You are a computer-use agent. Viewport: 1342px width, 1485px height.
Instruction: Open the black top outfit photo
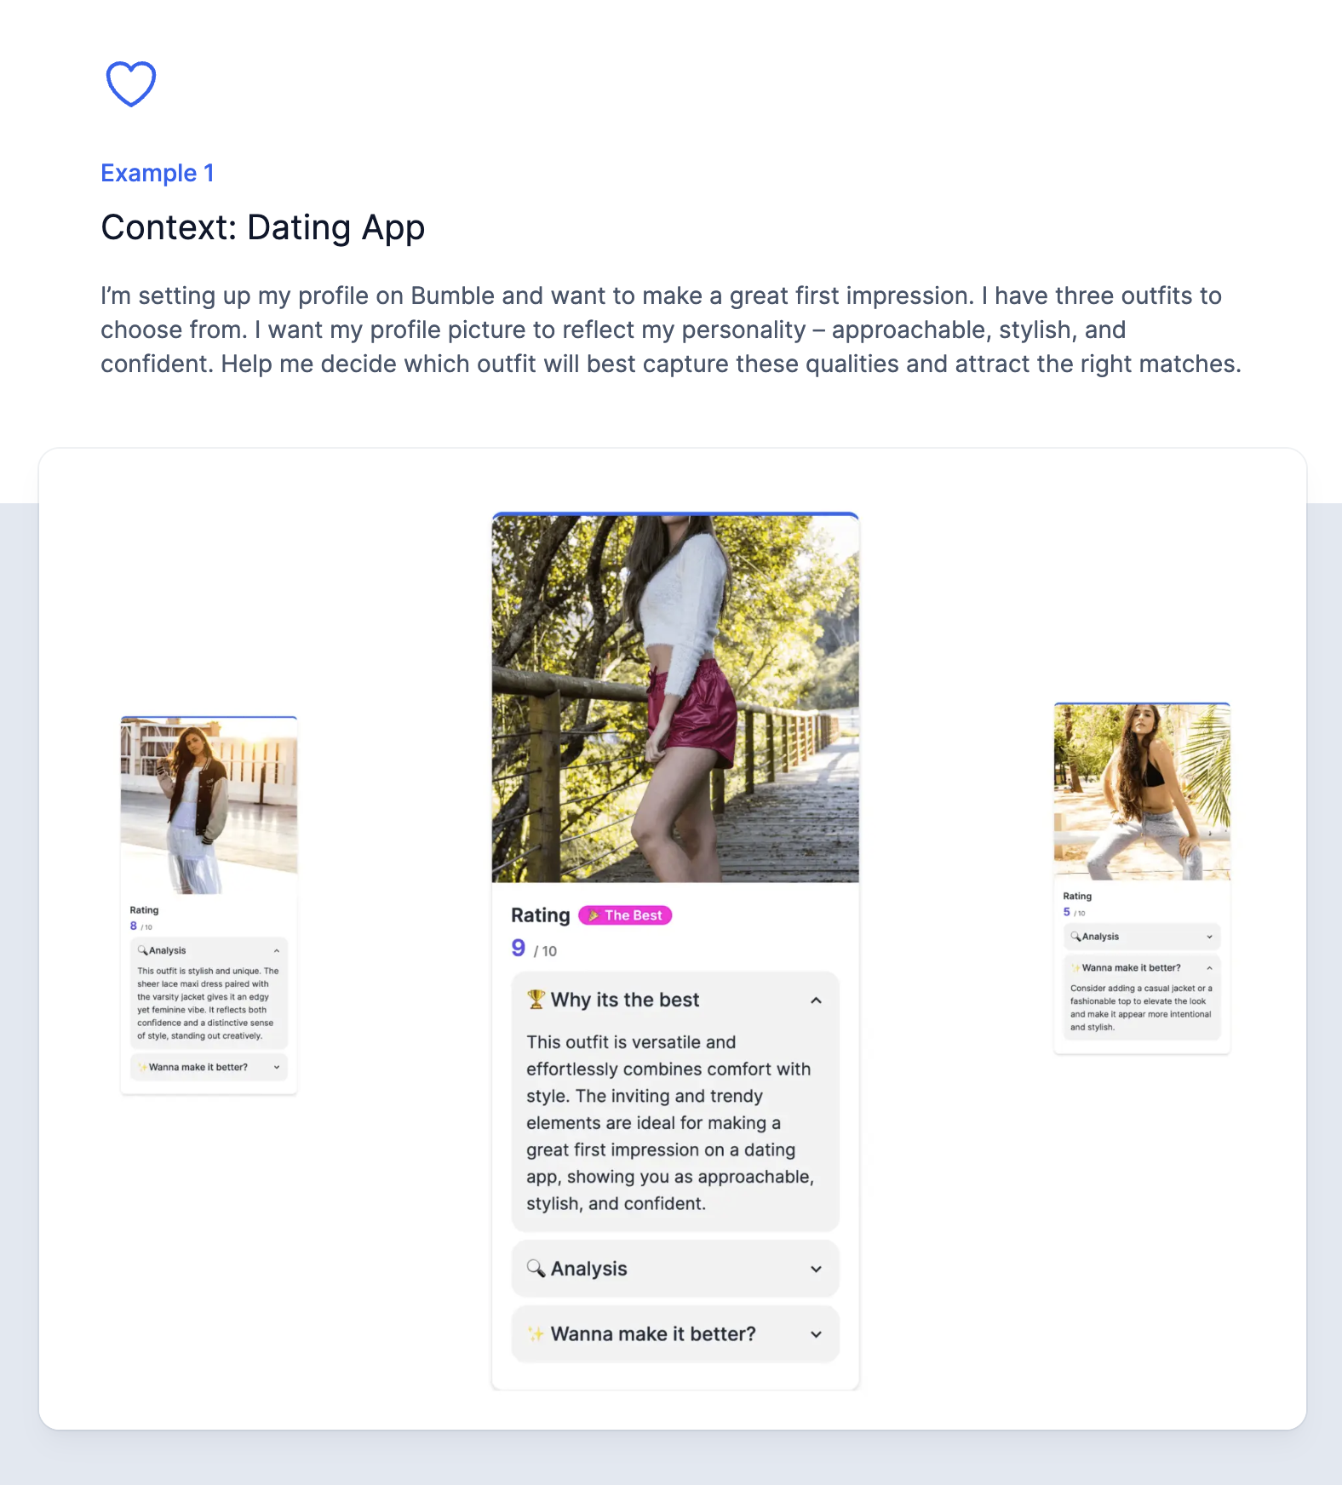[x=1142, y=792]
